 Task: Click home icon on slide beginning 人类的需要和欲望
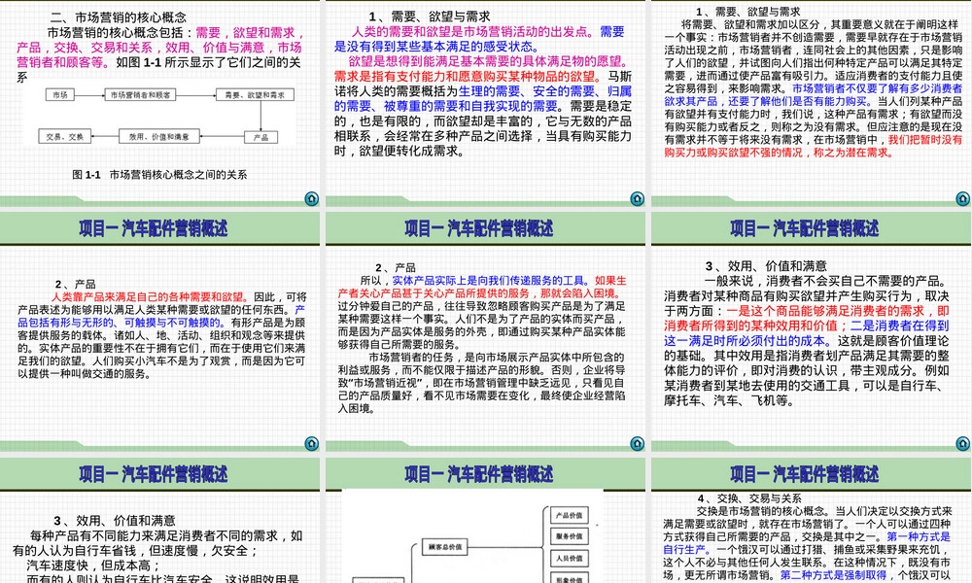pos(638,199)
